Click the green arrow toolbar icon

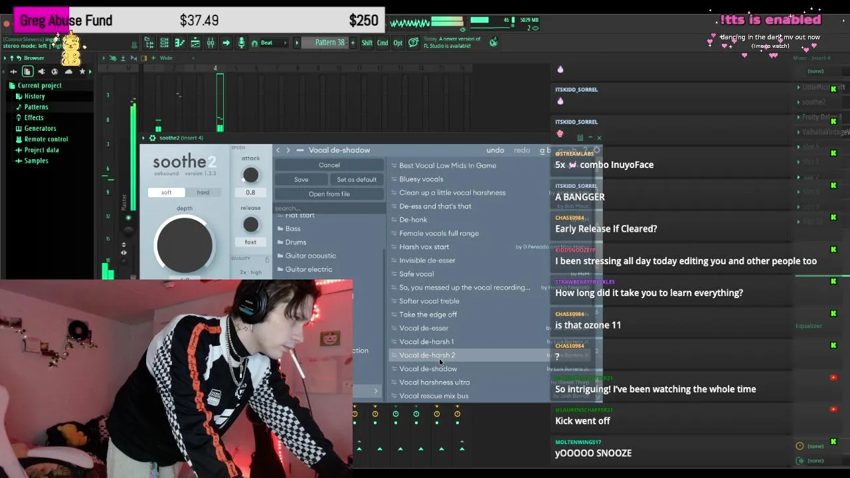[x=226, y=42]
